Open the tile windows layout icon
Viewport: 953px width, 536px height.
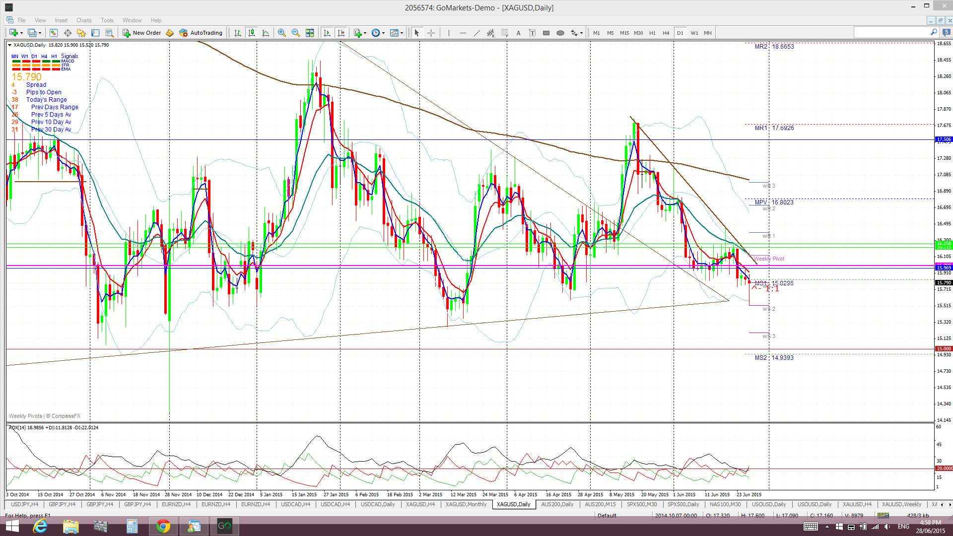point(310,33)
